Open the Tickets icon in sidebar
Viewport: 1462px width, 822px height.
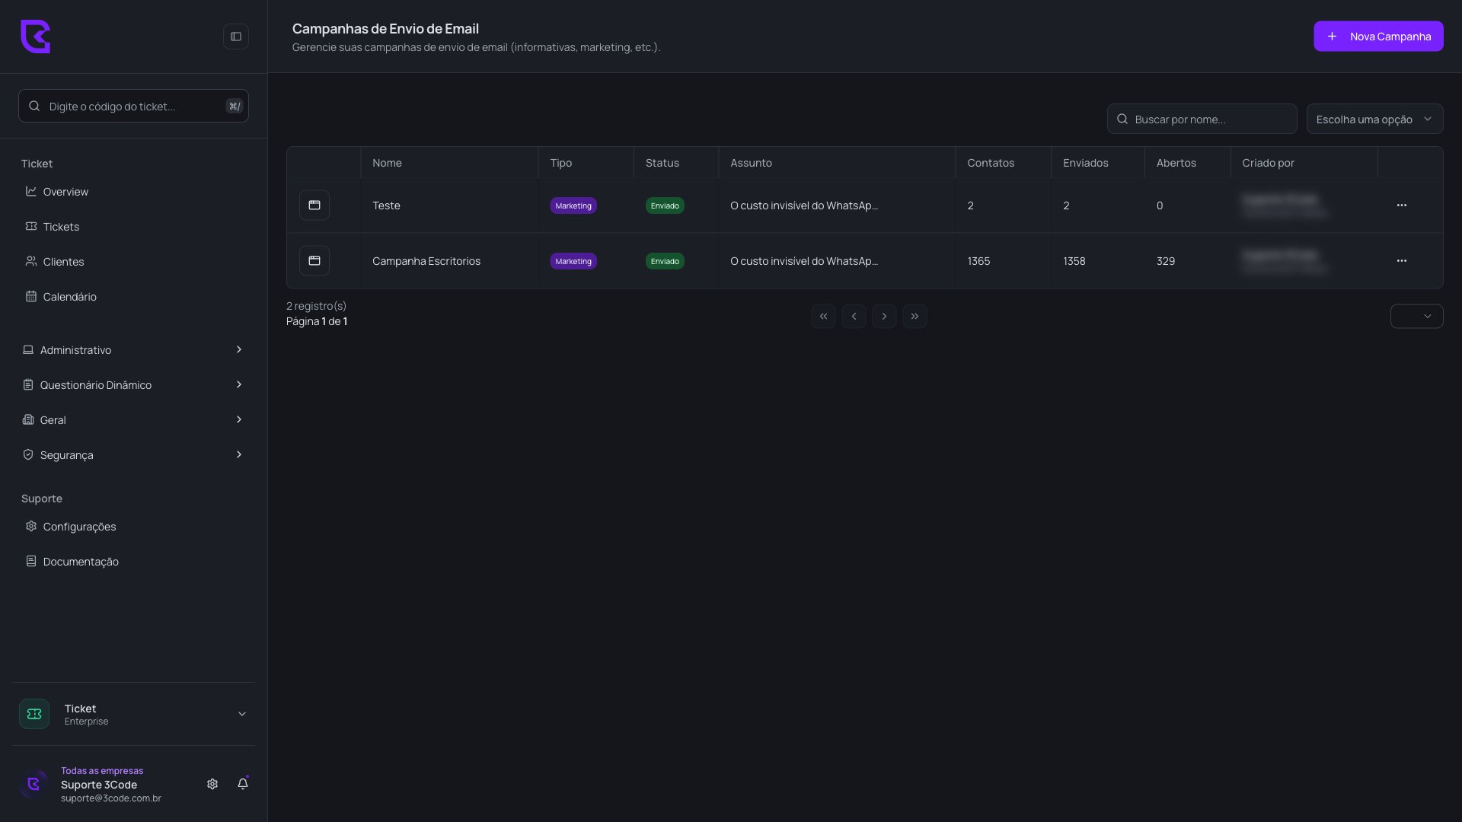pyautogui.click(x=31, y=227)
